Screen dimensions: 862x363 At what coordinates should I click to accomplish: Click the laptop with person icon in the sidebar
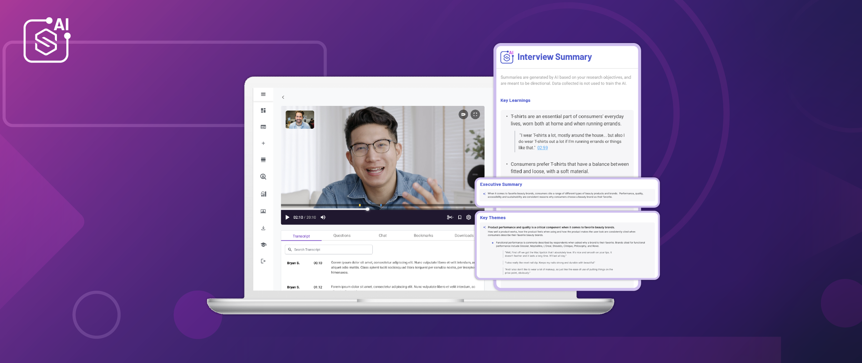pos(263,211)
